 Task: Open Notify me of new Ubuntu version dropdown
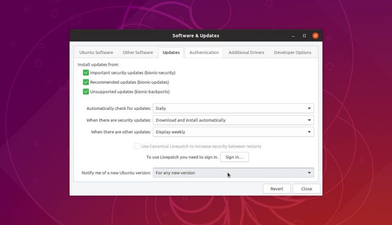tap(233, 173)
